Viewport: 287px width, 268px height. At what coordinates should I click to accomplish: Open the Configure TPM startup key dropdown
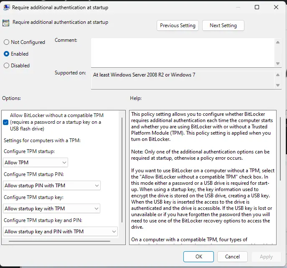tap(52, 209)
